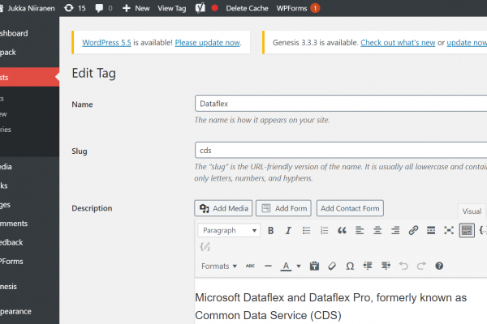
Task: Click the Slug field containing cds
Action: (341, 151)
